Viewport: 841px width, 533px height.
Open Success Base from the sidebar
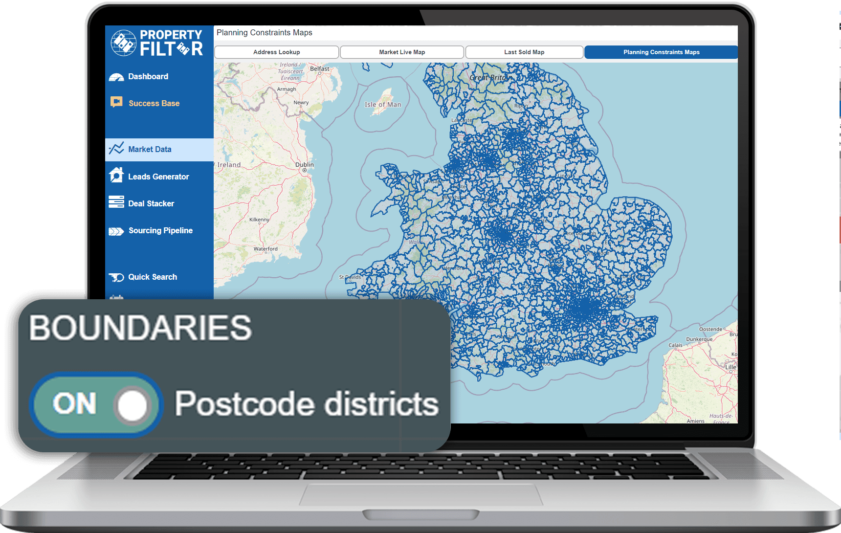click(x=154, y=103)
